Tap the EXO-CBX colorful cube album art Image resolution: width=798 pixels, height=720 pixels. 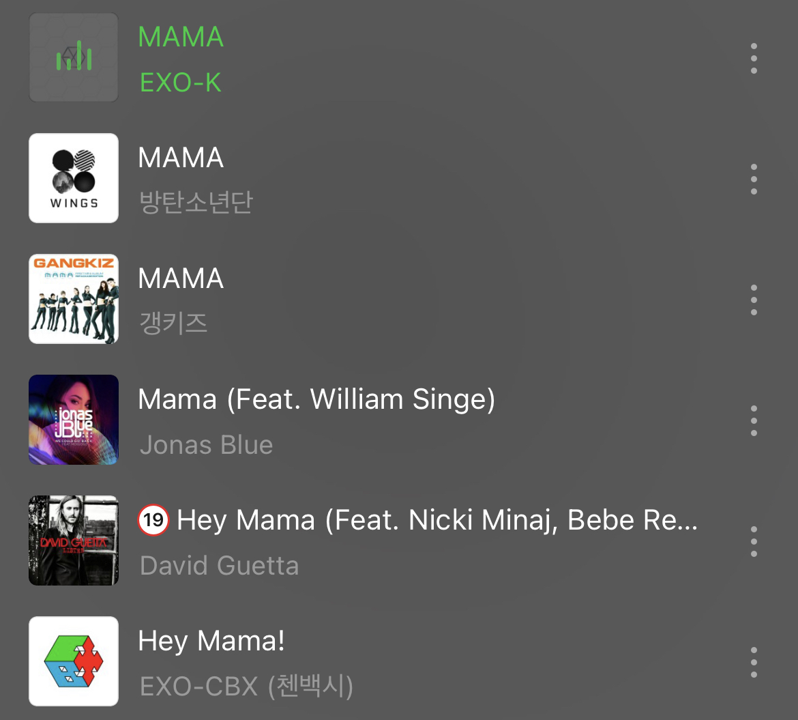coord(74,661)
